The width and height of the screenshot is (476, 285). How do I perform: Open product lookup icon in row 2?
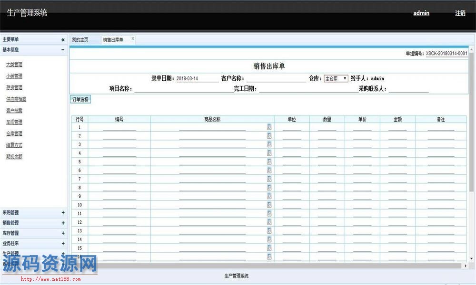(x=269, y=136)
